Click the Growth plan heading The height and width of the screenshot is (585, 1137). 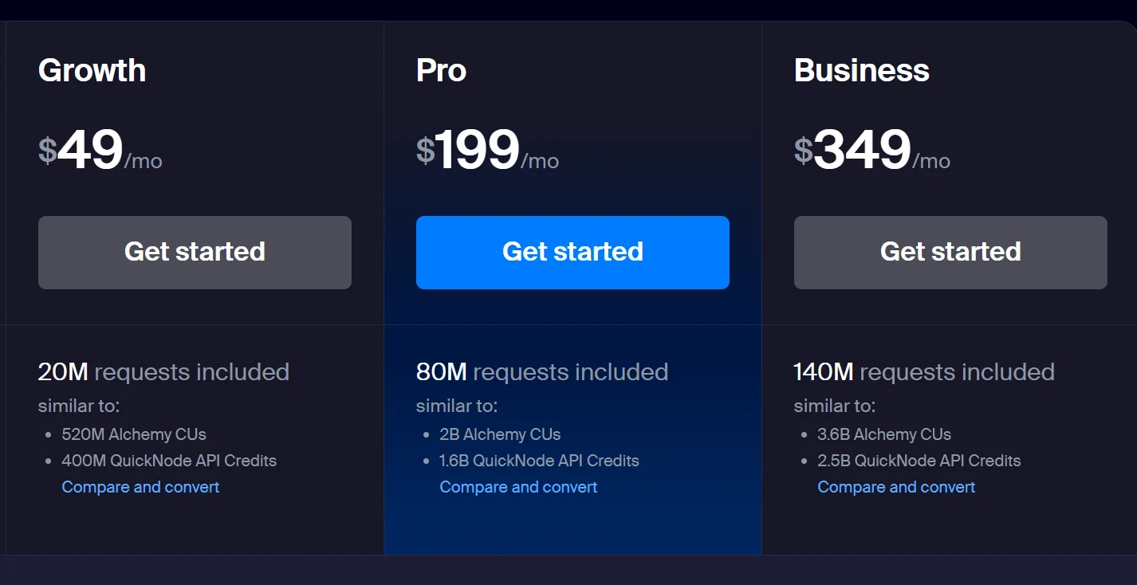coord(92,71)
